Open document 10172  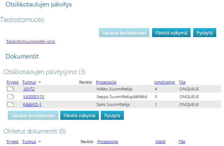click(x=28, y=89)
